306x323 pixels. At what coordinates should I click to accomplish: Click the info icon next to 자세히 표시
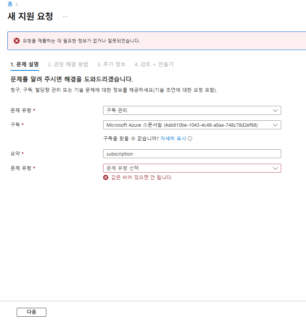(x=190, y=139)
